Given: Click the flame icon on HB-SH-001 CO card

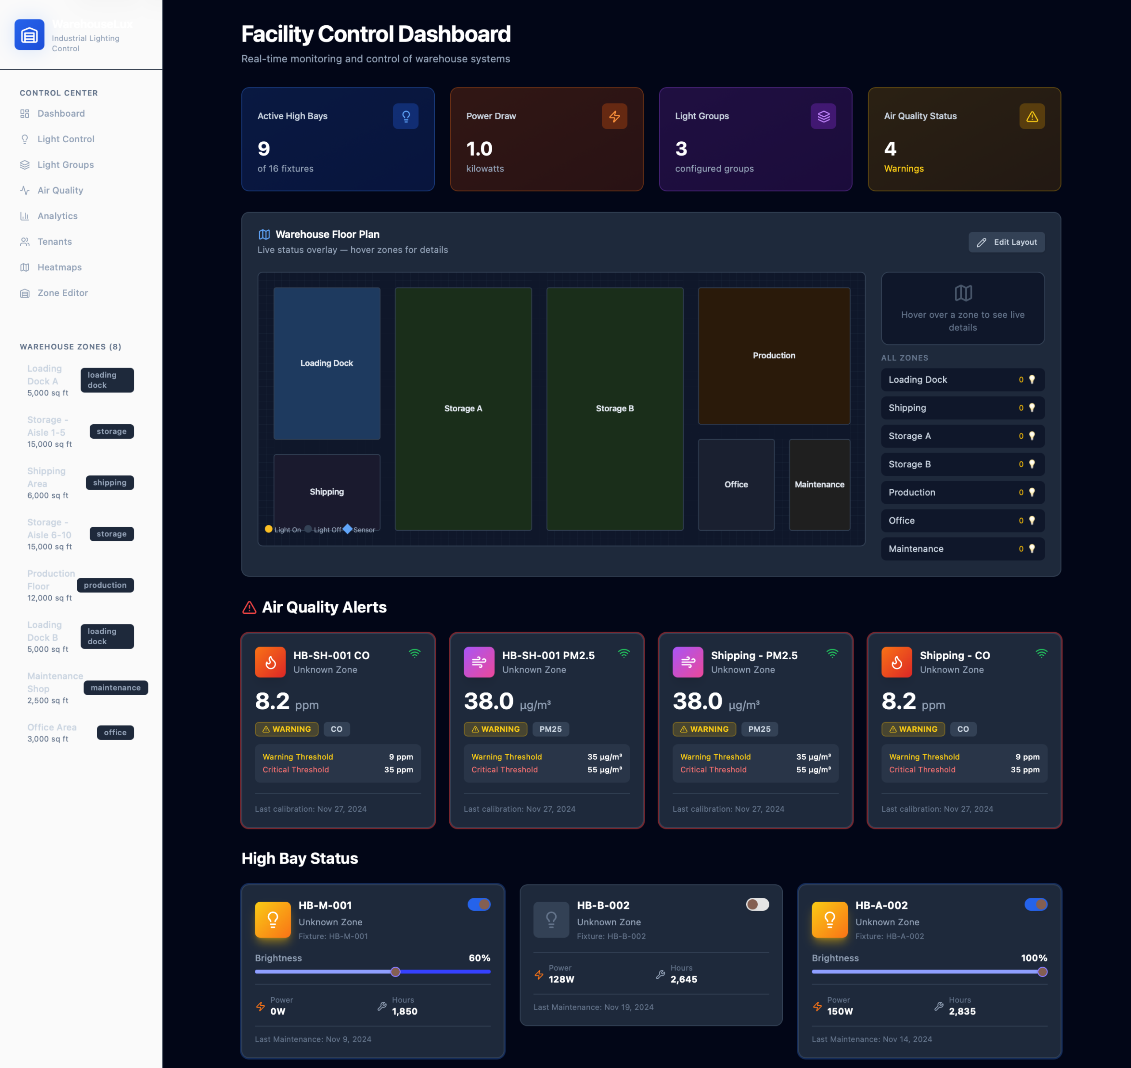Looking at the screenshot, I should [x=270, y=662].
